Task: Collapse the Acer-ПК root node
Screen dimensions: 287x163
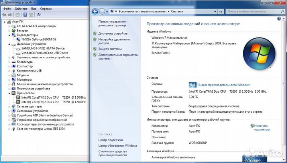Action: [x=5, y=22]
